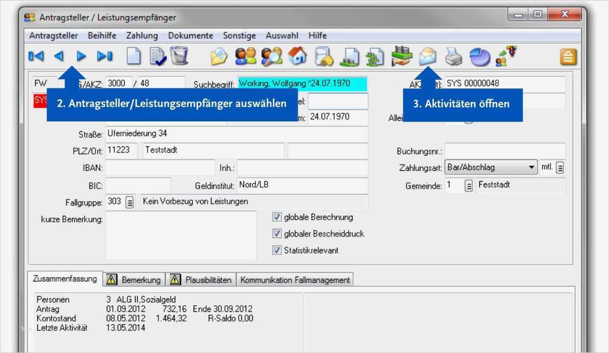Click the Gemeinde number field
Image resolution: width=609 pixels, height=353 pixels.
click(x=454, y=185)
